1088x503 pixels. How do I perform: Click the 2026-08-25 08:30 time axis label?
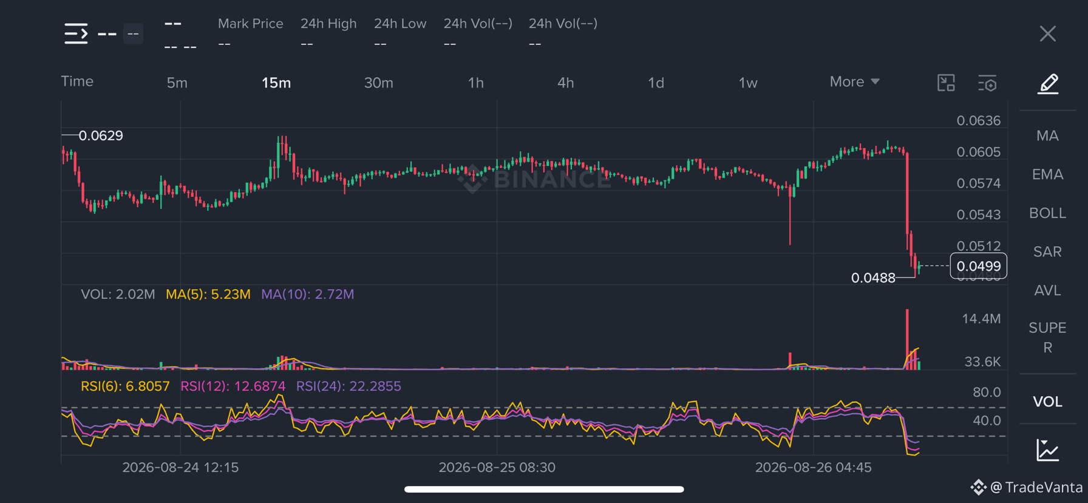coord(497,467)
